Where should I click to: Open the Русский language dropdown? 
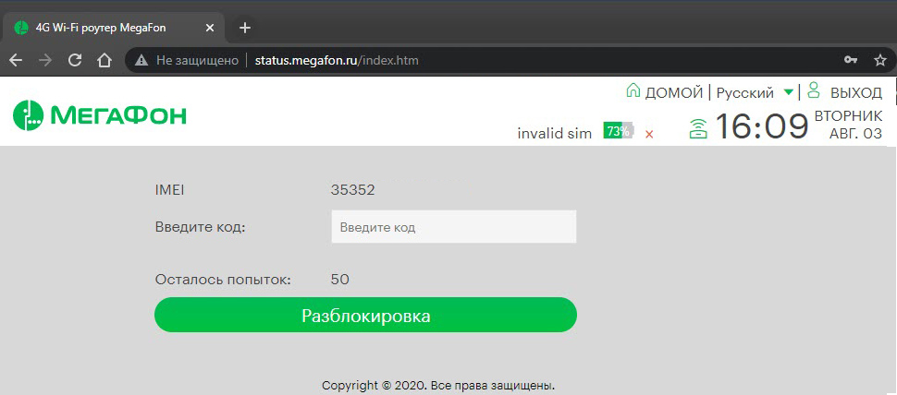point(755,92)
